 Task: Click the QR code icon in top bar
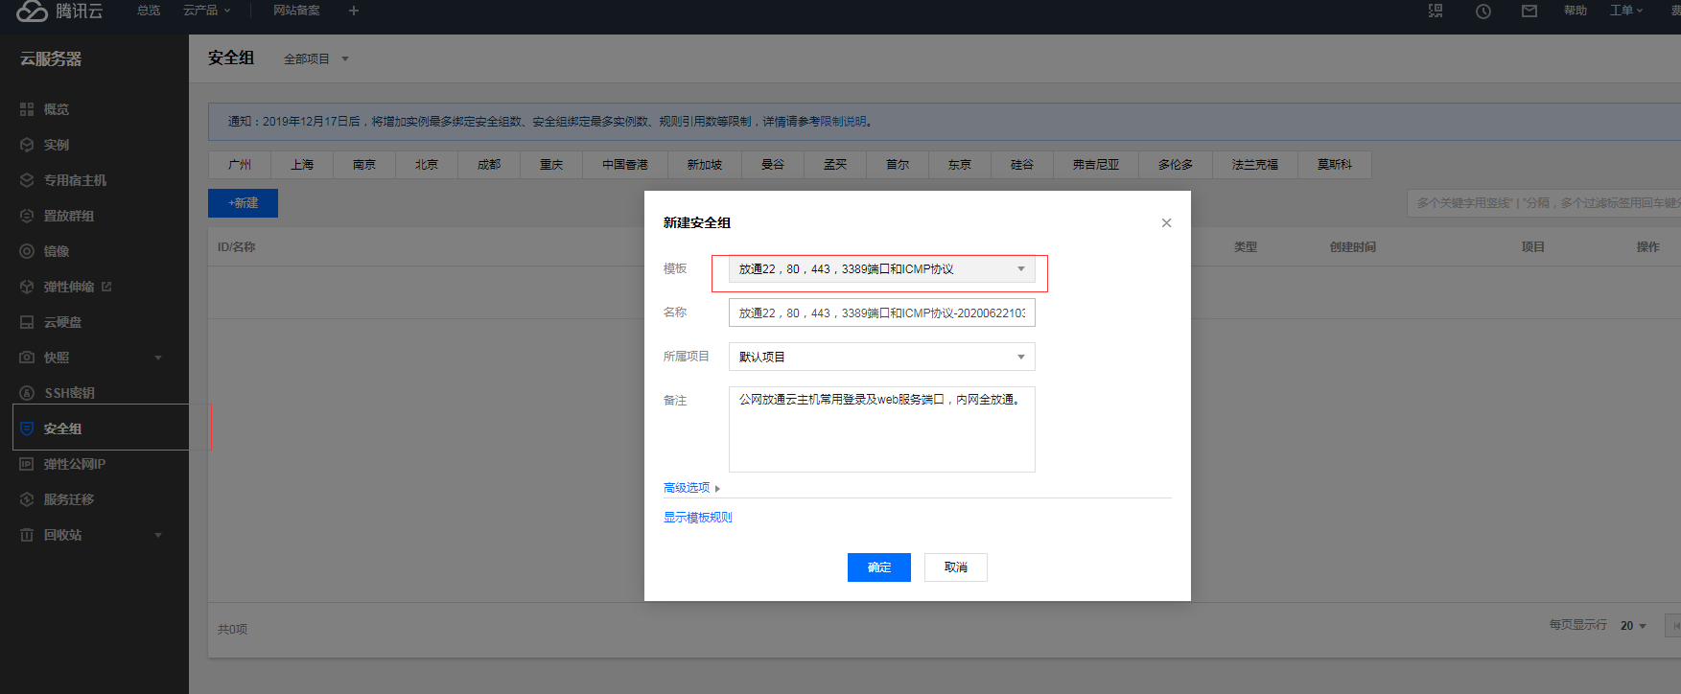(1436, 11)
